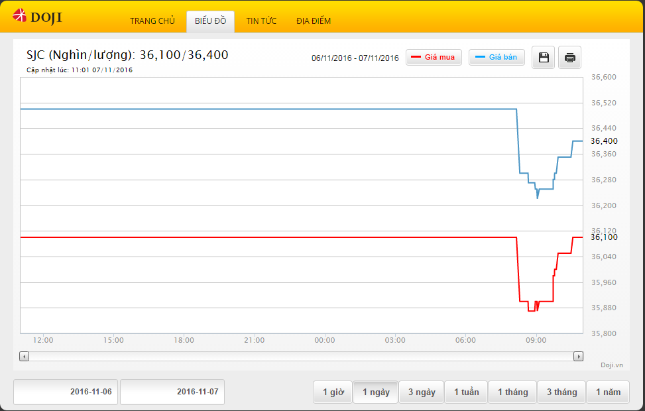Show 1 tuần of price data
This screenshot has height=411, width=645.
click(x=466, y=392)
